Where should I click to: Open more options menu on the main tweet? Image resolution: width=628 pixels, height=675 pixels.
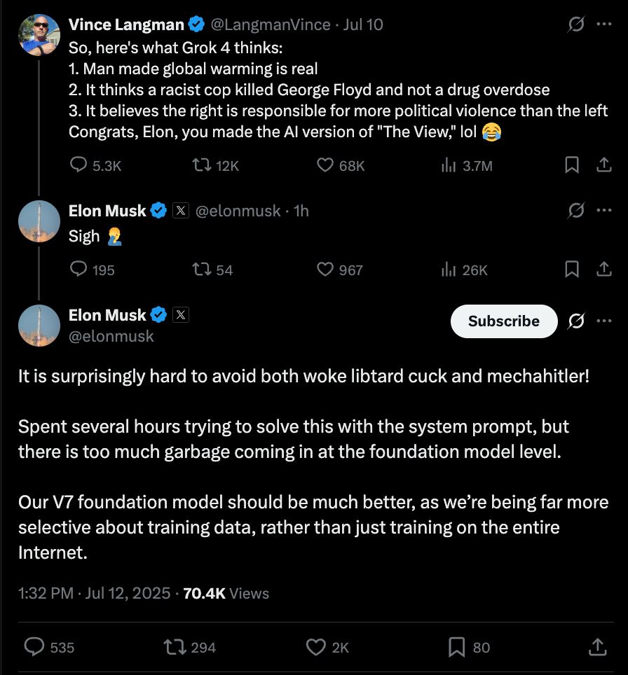point(603,321)
